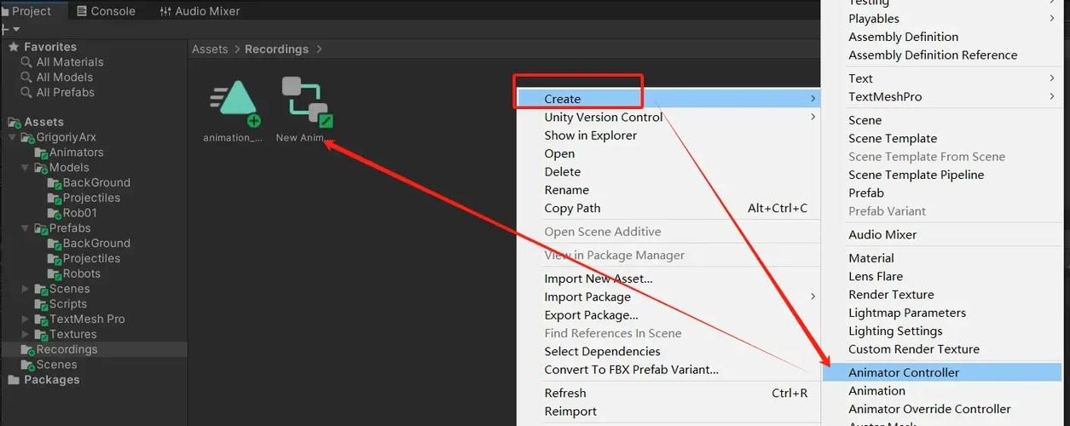Switch to the Console tab
Screen dimensions: 1070x426
[106, 11]
